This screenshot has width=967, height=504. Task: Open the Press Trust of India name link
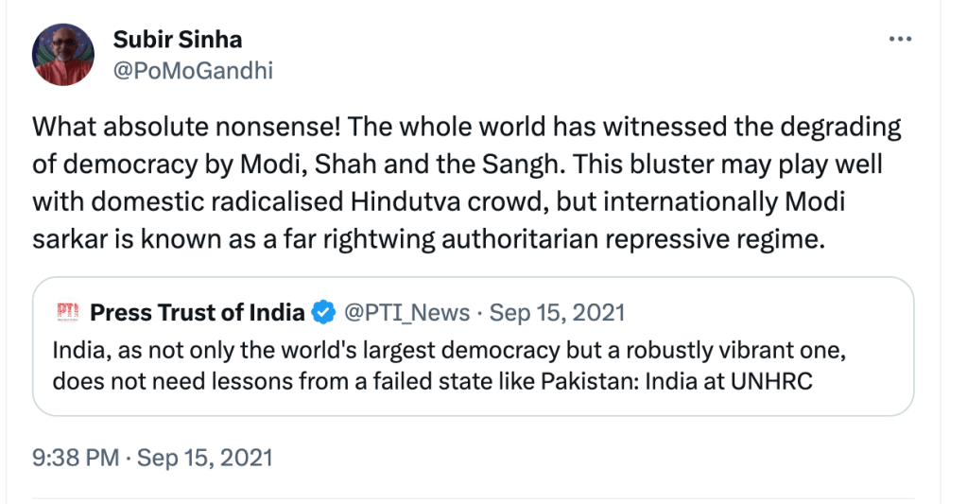click(x=198, y=311)
